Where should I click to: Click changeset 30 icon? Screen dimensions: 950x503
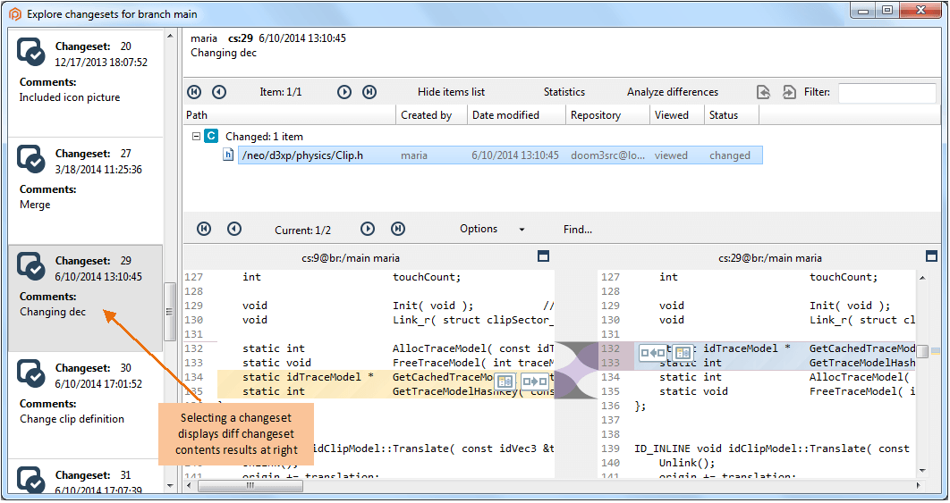tap(31, 373)
